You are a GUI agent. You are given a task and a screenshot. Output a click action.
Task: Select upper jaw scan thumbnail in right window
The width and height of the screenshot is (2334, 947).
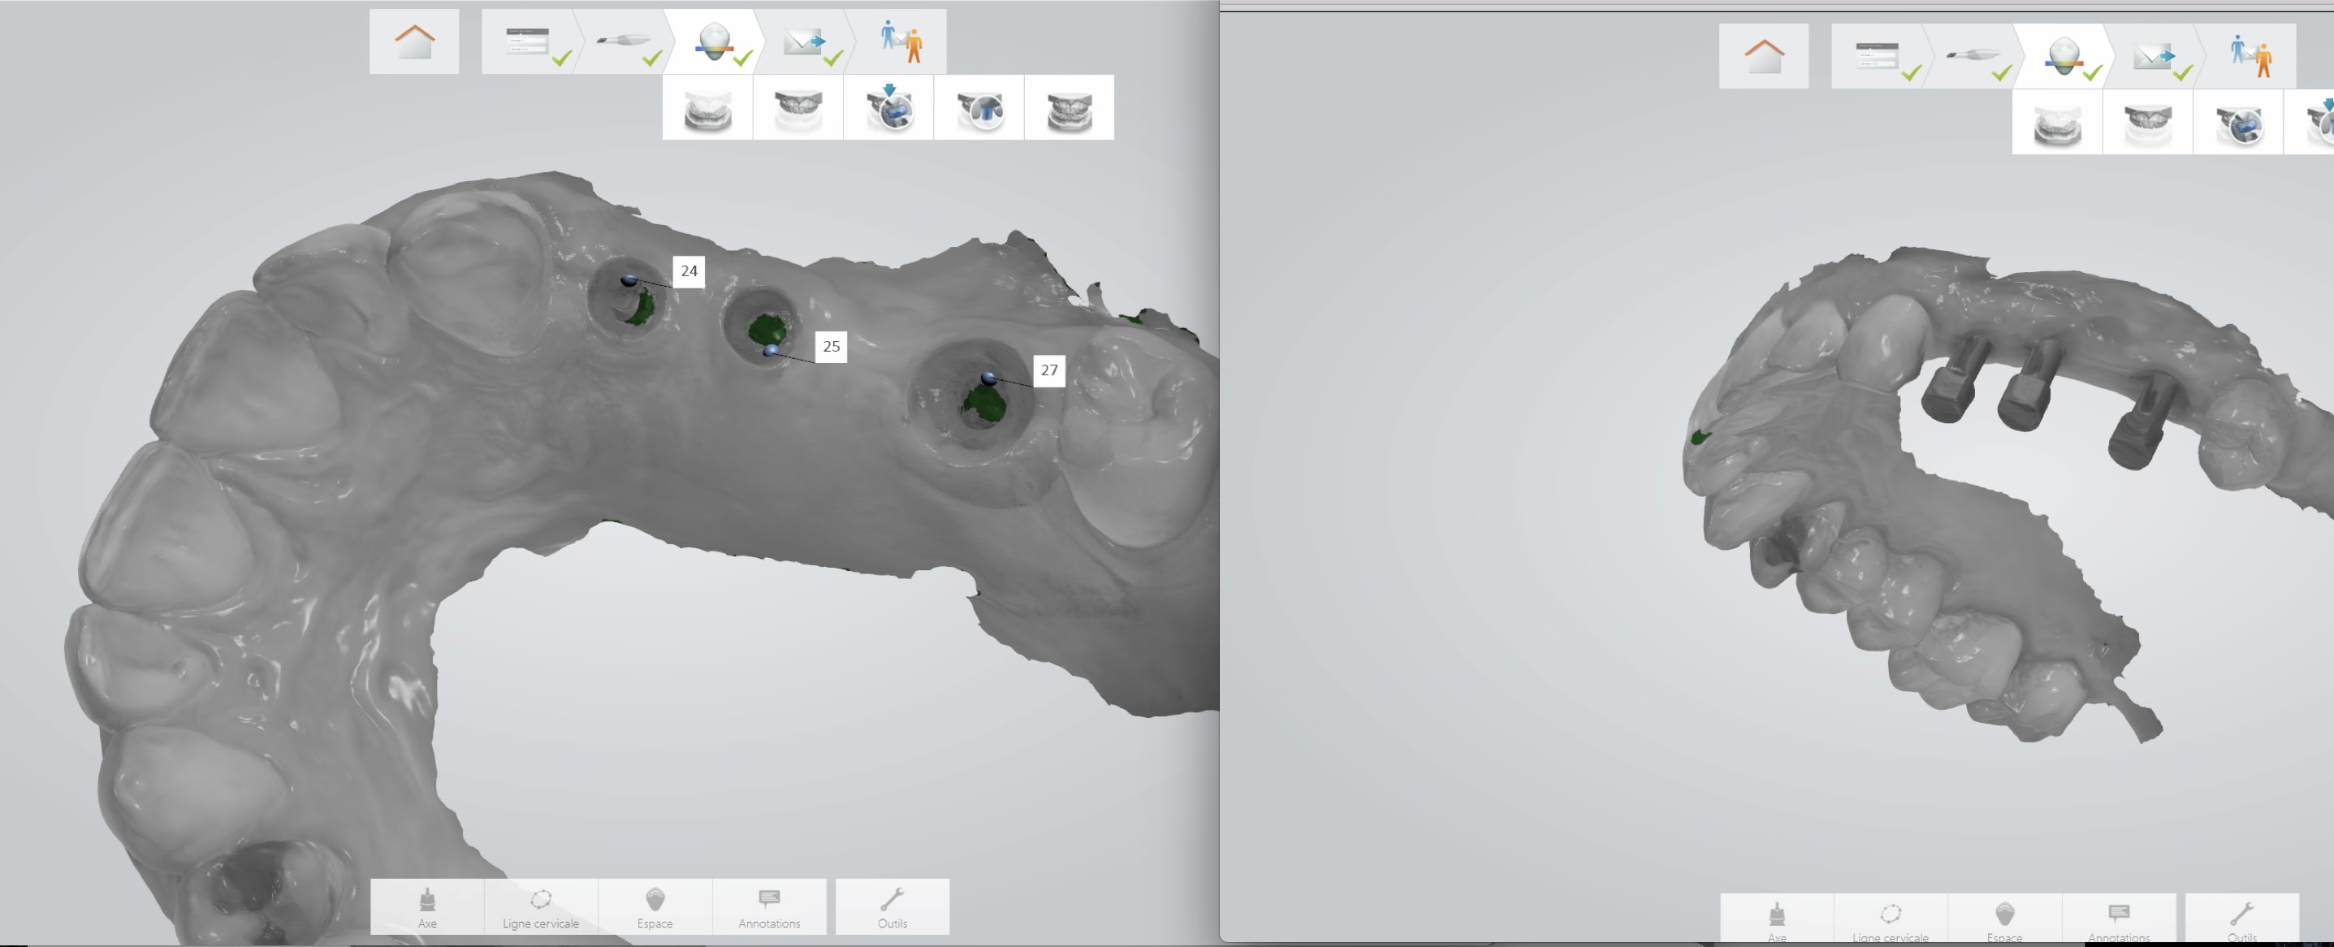2147,123
